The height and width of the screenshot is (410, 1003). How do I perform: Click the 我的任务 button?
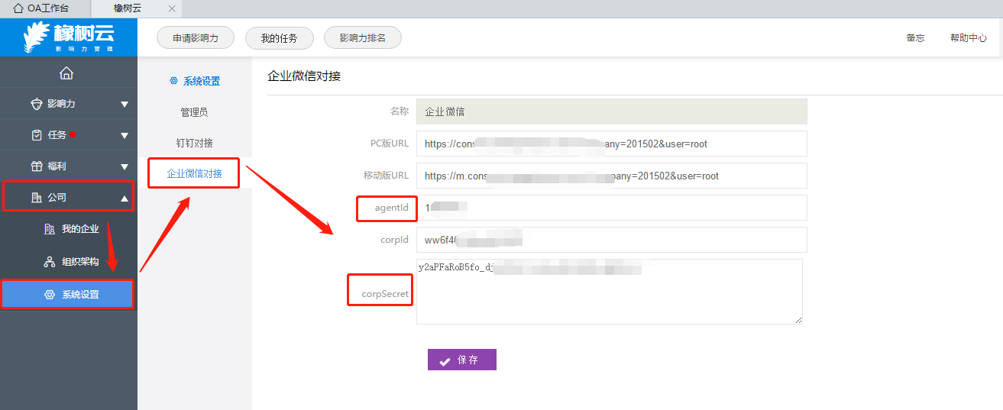coord(279,37)
